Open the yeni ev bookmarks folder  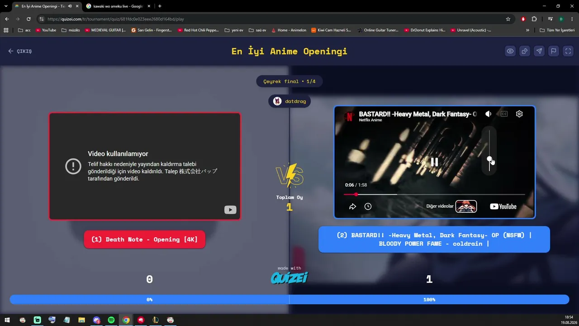pos(233,30)
